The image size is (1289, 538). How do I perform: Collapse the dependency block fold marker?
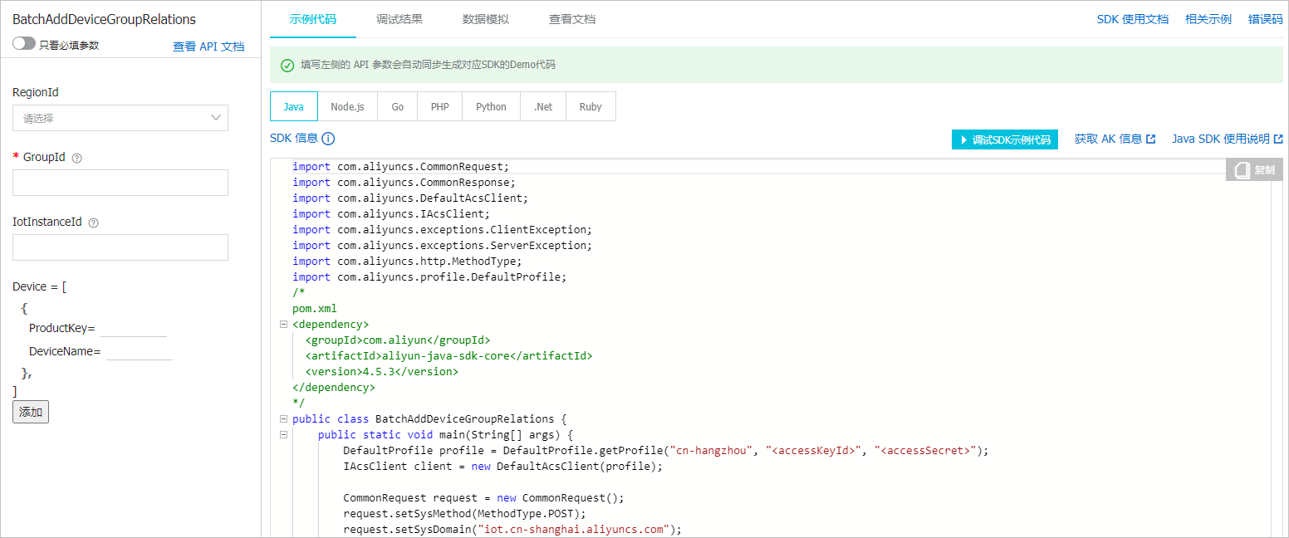click(x=284, y=325)
